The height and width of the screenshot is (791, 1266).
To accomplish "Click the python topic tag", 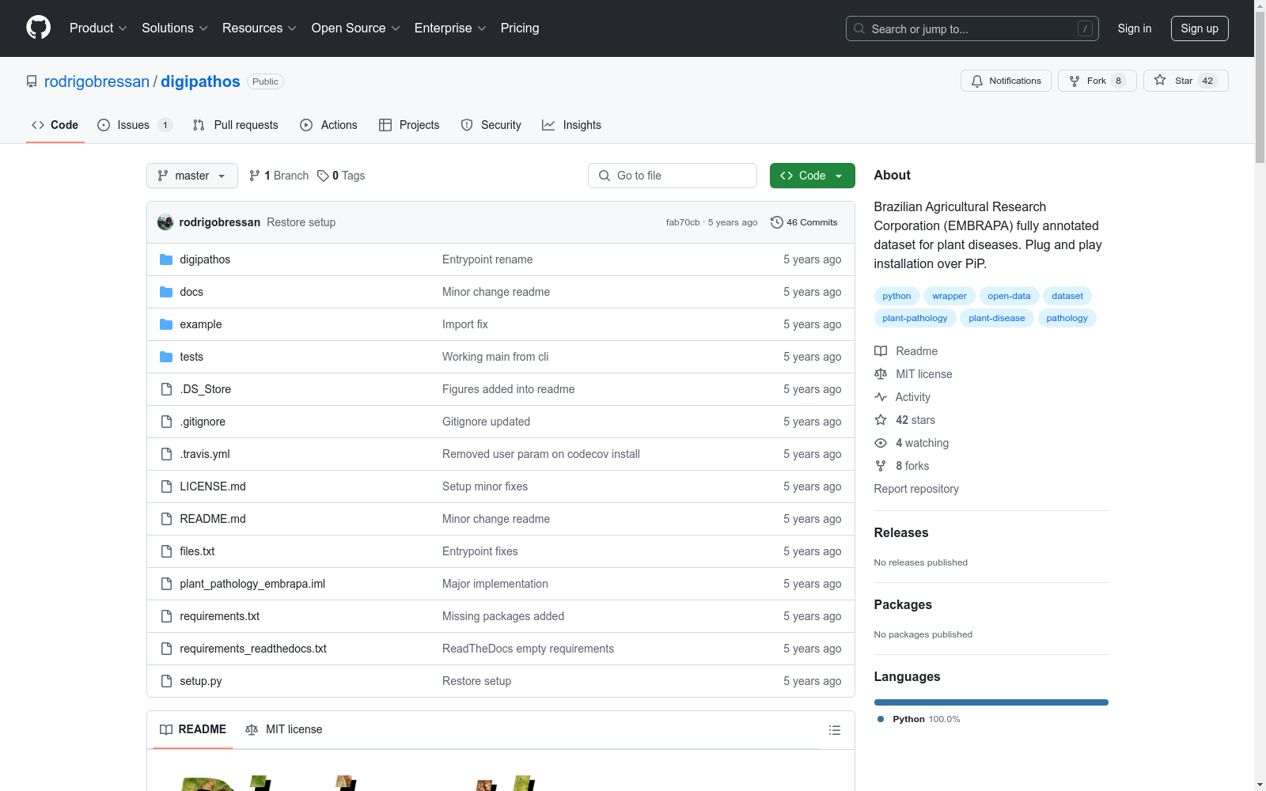I will 896,296.
